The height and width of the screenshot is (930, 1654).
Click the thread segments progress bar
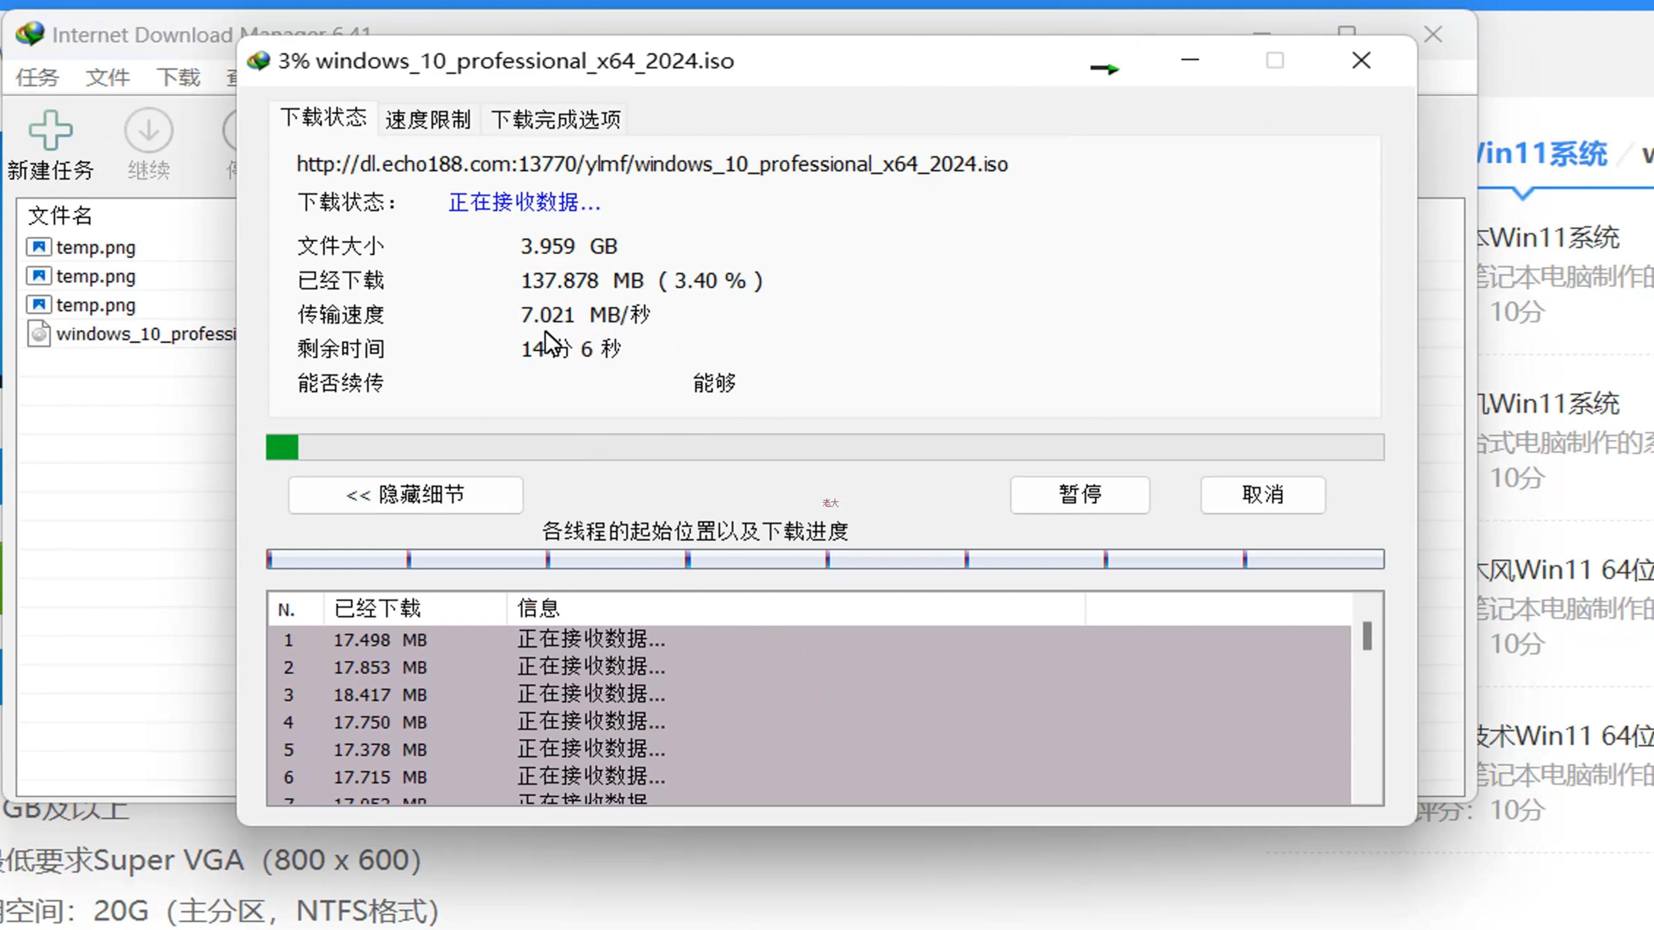[825, 559]
